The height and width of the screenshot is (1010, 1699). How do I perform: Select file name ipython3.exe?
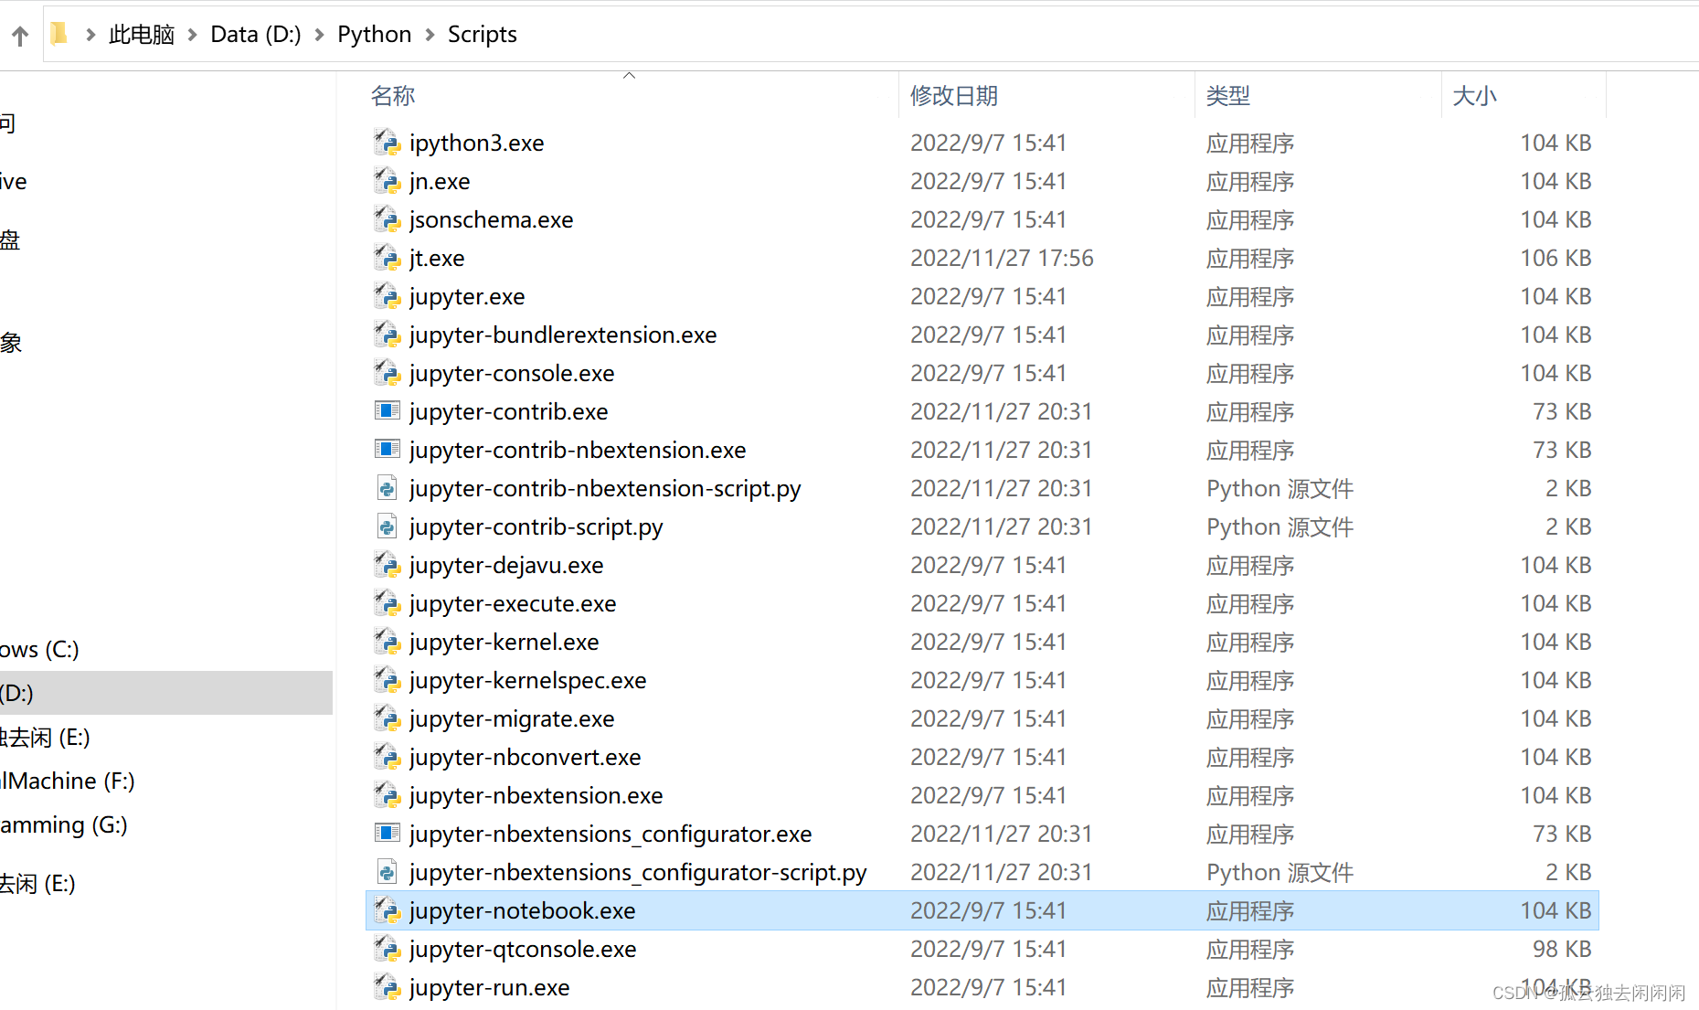coord(477,143)
